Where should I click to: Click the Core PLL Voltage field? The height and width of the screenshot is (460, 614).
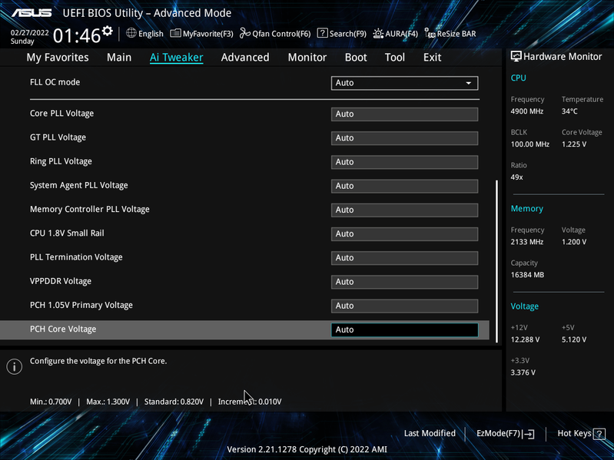pyautogui.click(x=404, y=114)
